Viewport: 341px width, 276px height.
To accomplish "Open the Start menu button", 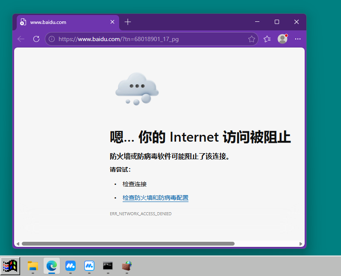I will tap(10, 266).
